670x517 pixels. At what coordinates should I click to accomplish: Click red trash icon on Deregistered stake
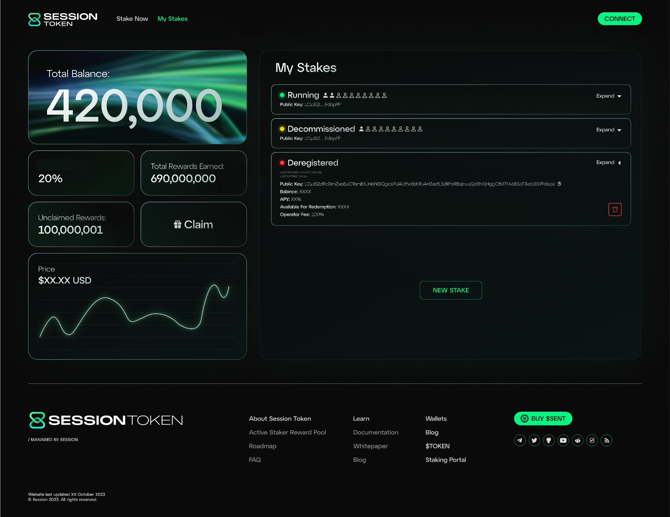click(x=615, y=210)
